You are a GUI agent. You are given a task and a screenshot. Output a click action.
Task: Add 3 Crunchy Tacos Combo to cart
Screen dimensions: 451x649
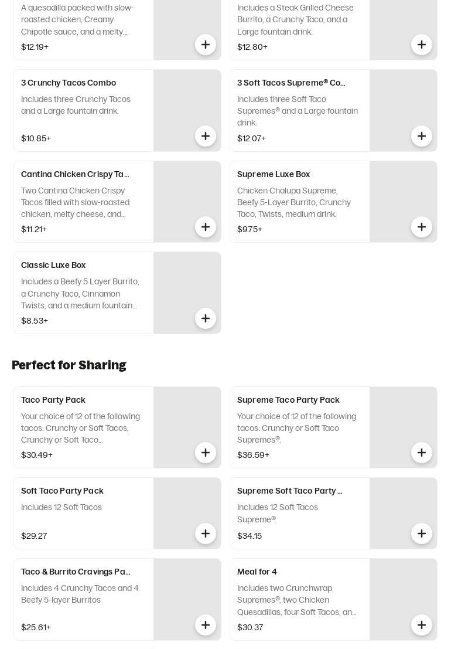point(206,136)
